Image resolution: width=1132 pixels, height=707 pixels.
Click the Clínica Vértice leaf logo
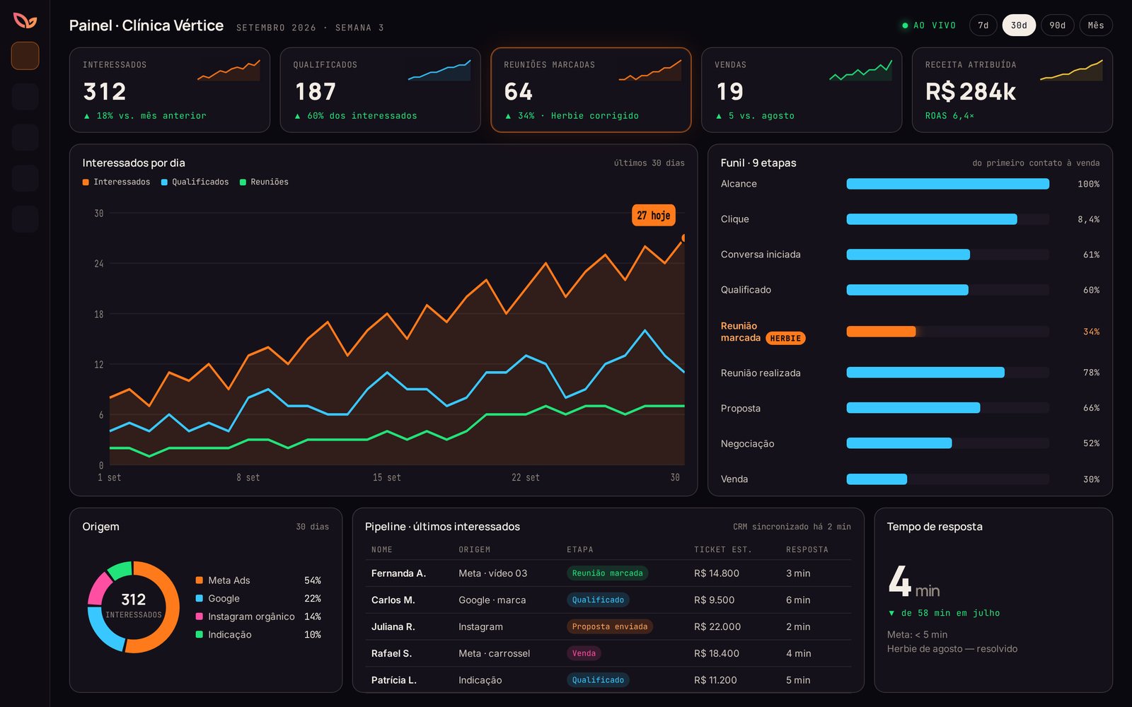25,21
